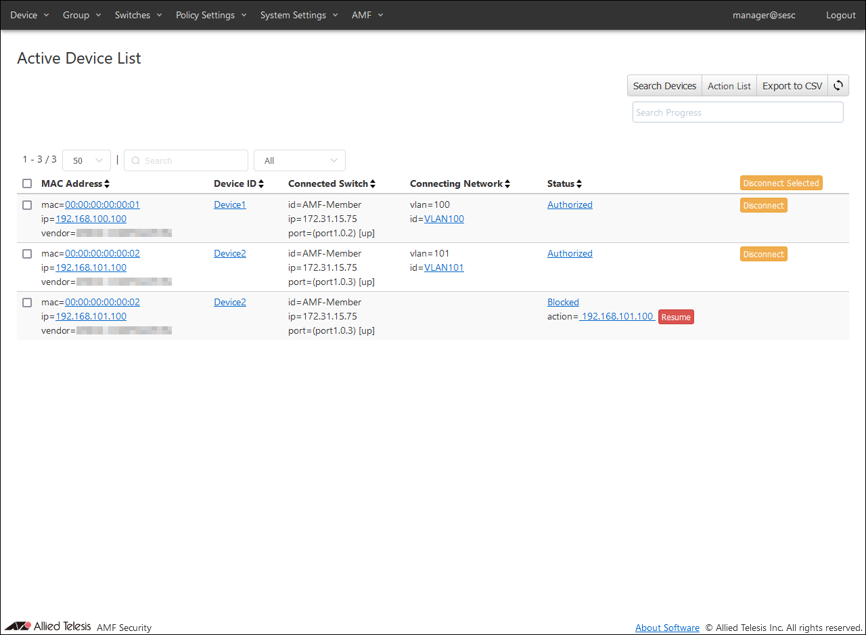
Task: Sort by Connecting Network column arrows
Action: (x=507, y=184)
